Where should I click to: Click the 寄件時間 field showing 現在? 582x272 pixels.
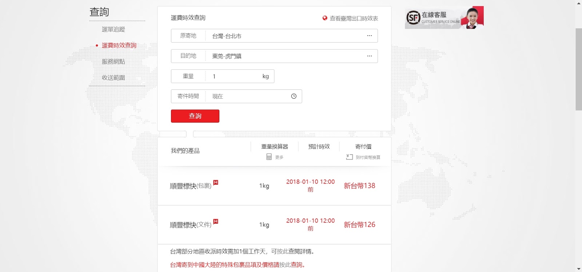236,96
